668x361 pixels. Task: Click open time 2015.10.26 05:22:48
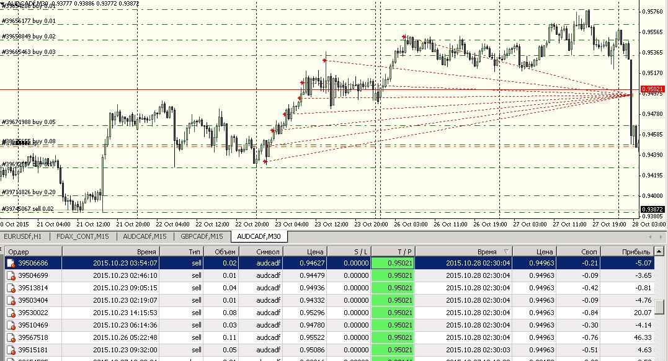(125, 337)
